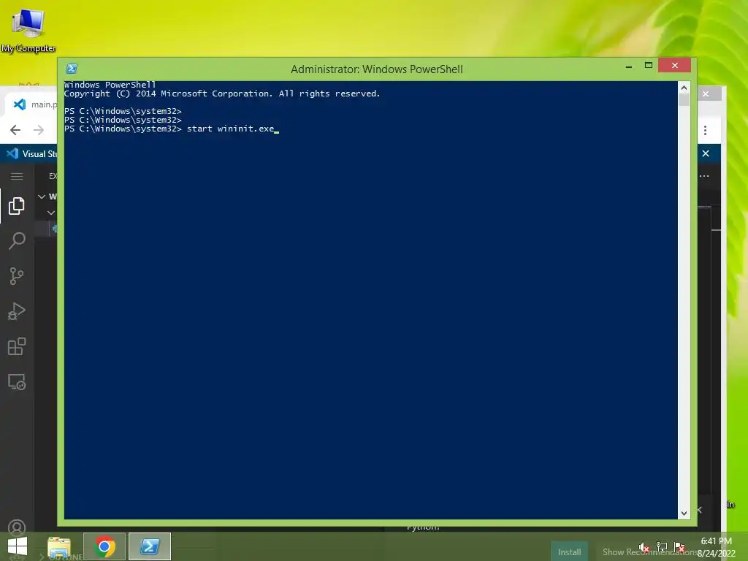748x561 pixels.
Task: Open Windows Start button
Action: pos(18,546)
